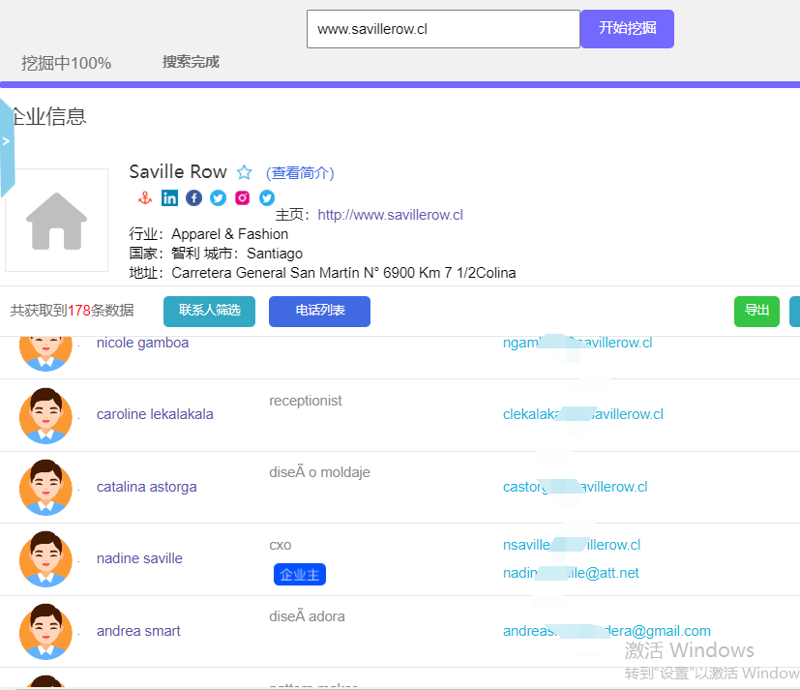Open the 联系人筛选 contact filter

(209, 312)
